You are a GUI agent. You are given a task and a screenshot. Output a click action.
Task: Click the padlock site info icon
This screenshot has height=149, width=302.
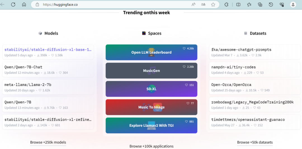coord(37,5)
